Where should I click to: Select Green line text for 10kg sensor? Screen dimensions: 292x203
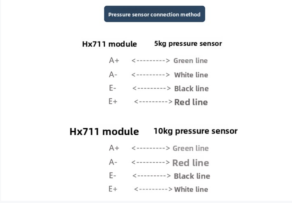tap(191, 148)
